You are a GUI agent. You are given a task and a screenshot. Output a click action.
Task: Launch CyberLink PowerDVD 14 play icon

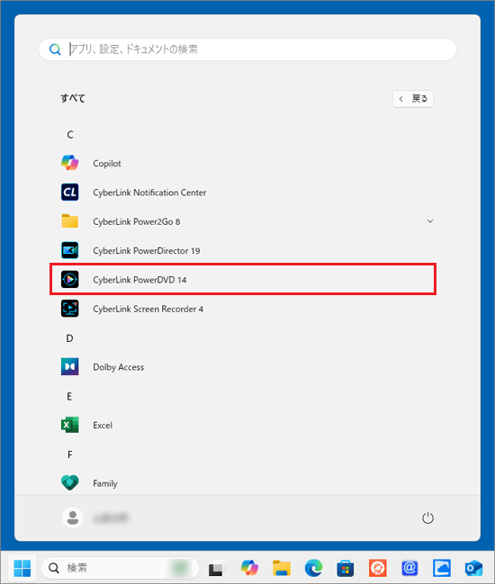coord(69,279)
